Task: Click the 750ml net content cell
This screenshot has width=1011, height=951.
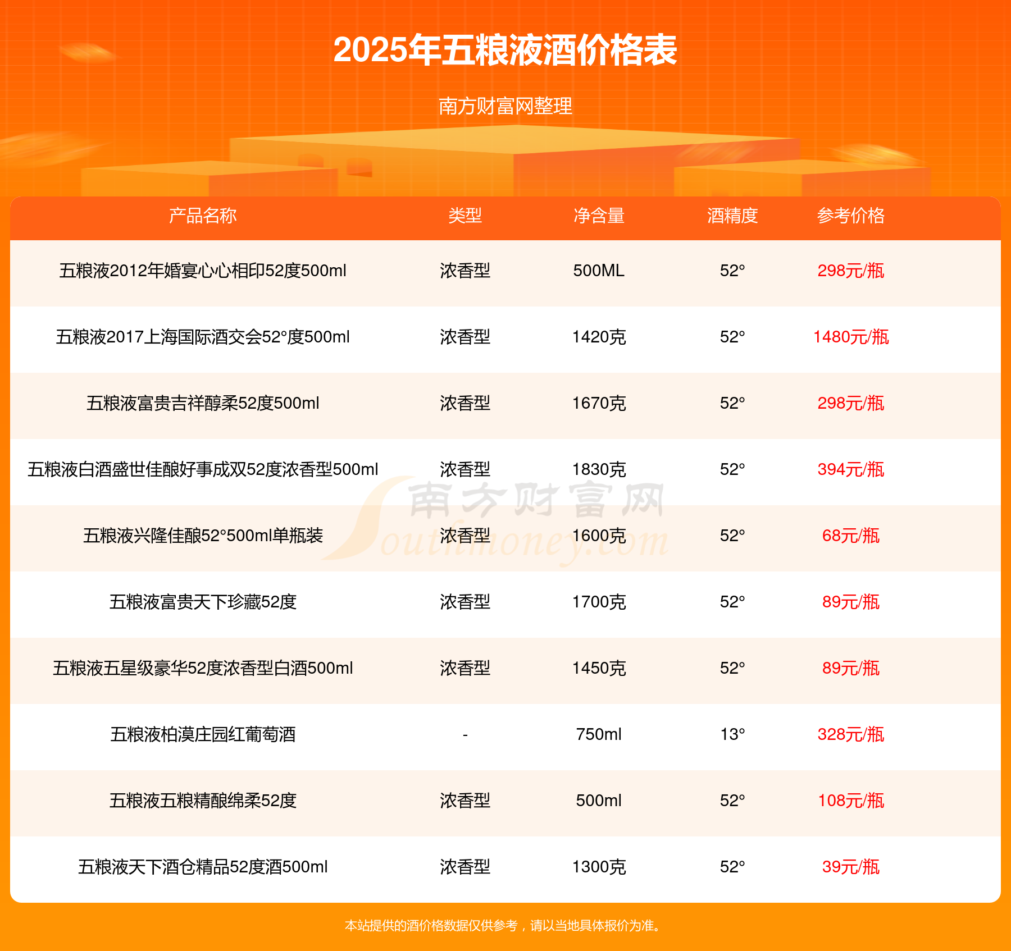Action: click(599, 734)
